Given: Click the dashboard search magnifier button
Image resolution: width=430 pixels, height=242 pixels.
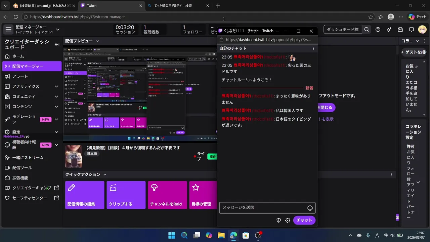Looking at the screenshot, I should 367,30.
